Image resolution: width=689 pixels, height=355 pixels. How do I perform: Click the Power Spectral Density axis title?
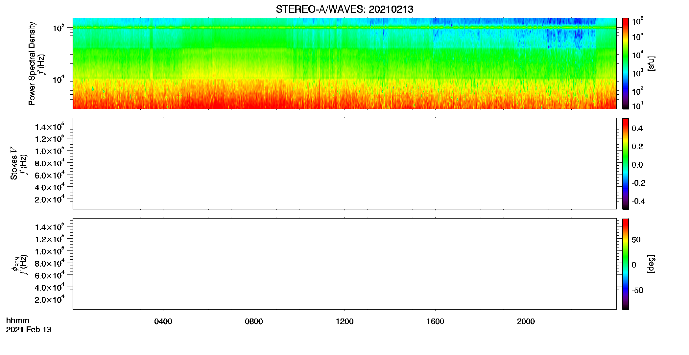[x=32, y=63]
